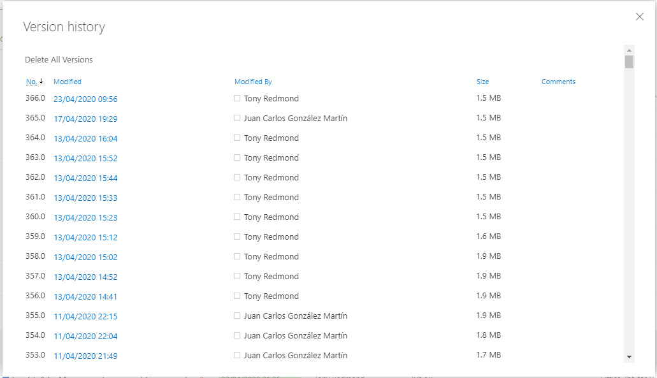Open version dated 13/04/2020 16:04
Screen dimensions: 657x378
(85, 139)
